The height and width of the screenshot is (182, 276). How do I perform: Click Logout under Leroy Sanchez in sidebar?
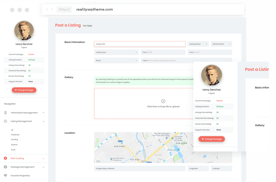24,47
